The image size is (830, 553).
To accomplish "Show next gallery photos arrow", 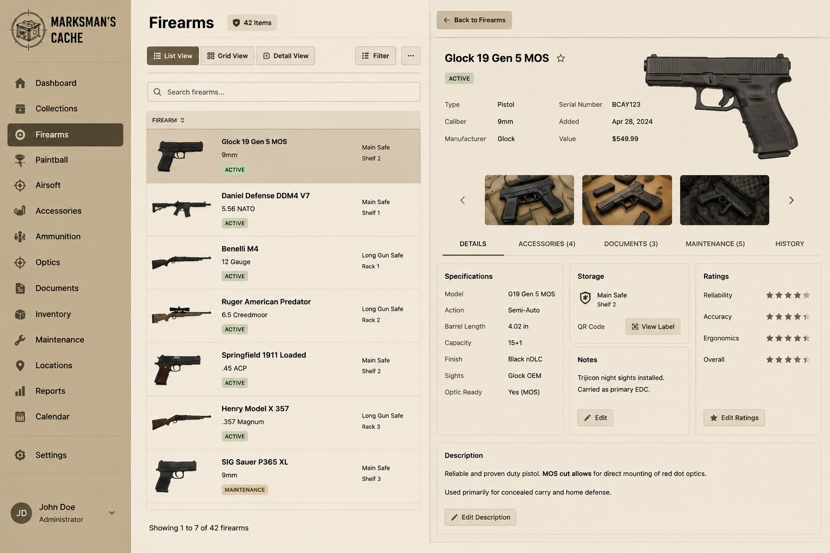I will click(x=791, y=200).
